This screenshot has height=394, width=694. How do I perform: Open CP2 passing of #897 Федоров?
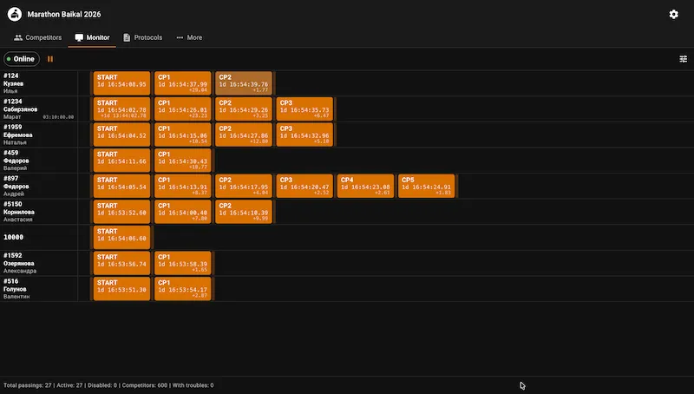pos(244,186)
